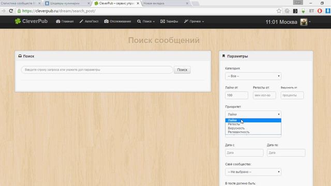The height and width of the screenshot is (186, 331).
Task: Open the Главная home page
Action: (x=65, y=22)
